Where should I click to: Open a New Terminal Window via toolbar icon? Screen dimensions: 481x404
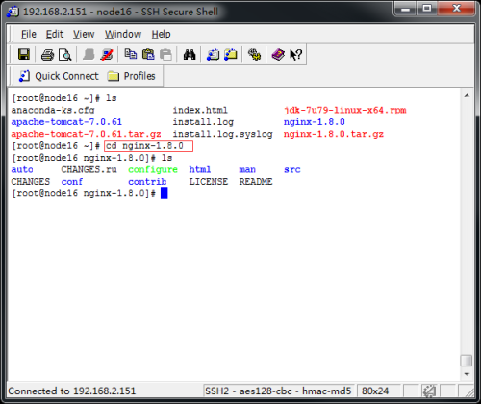(213, 55)
